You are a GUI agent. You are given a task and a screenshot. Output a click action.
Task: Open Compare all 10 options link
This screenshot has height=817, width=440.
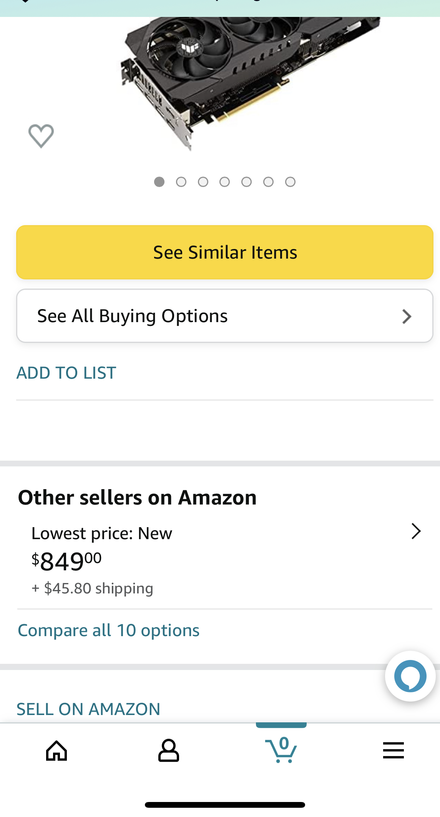[109, 630]
